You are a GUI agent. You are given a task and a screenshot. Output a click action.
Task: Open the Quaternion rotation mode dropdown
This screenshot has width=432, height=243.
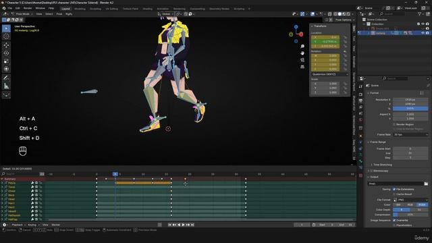(x=330, y=74)
